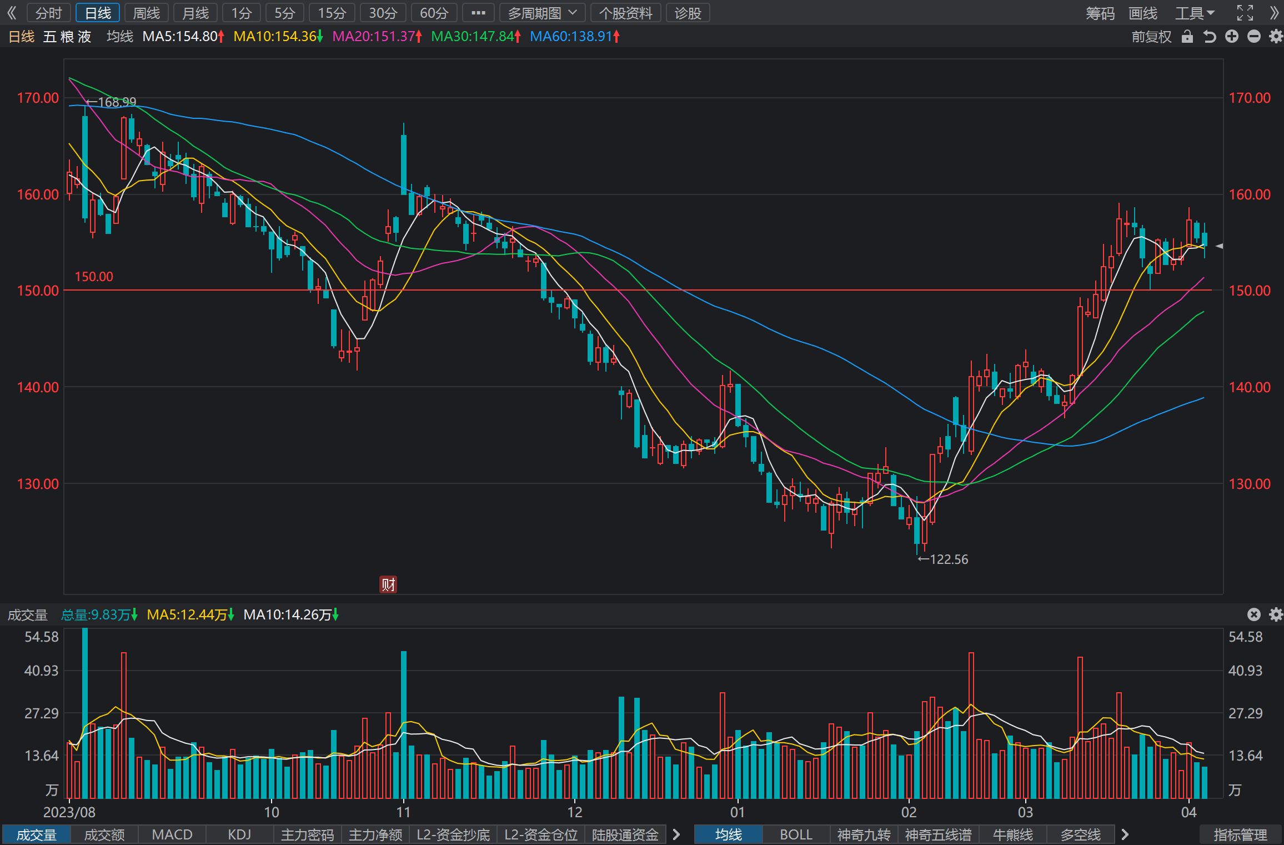The height and width of the screenshot is (845, 1284).
Task: Click the lock icon beside 前复权
Action: (x=1187, y=37)
